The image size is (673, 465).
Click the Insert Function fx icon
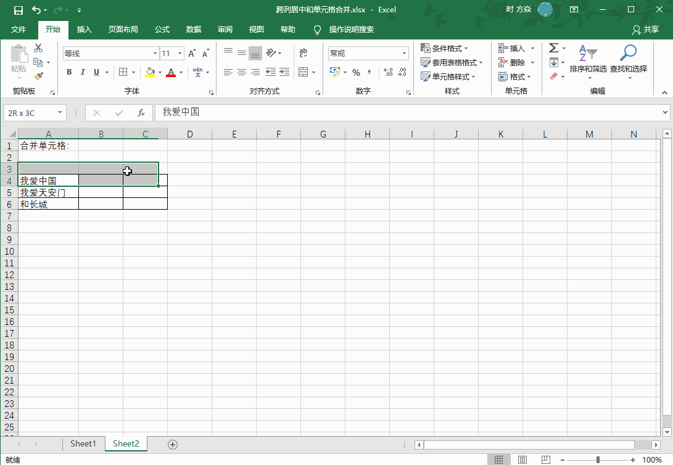(141, 113)
